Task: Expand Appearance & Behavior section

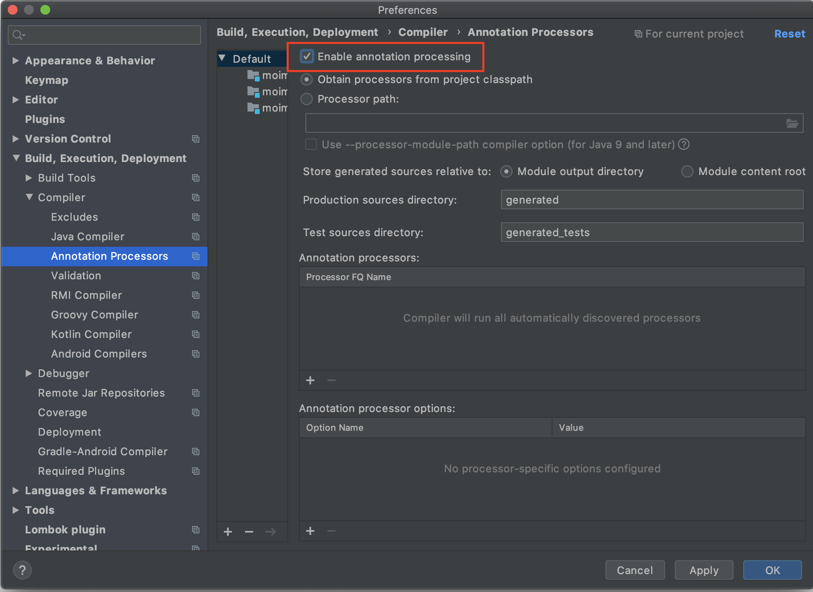Action: point(15,61)
